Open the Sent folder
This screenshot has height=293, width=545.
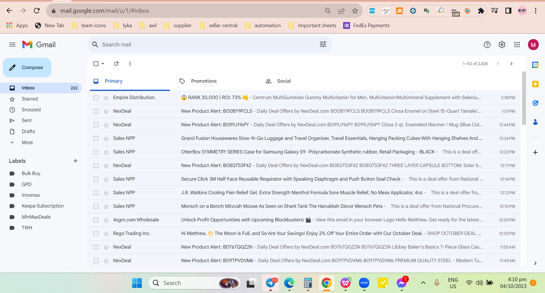click(x=27, y=120)
